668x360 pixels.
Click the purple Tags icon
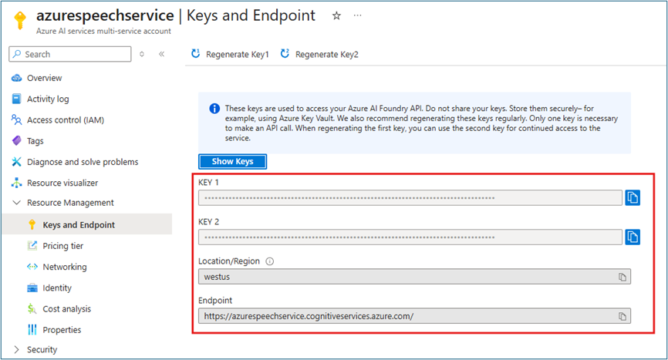pyautogui.click(x=16, y=140)
